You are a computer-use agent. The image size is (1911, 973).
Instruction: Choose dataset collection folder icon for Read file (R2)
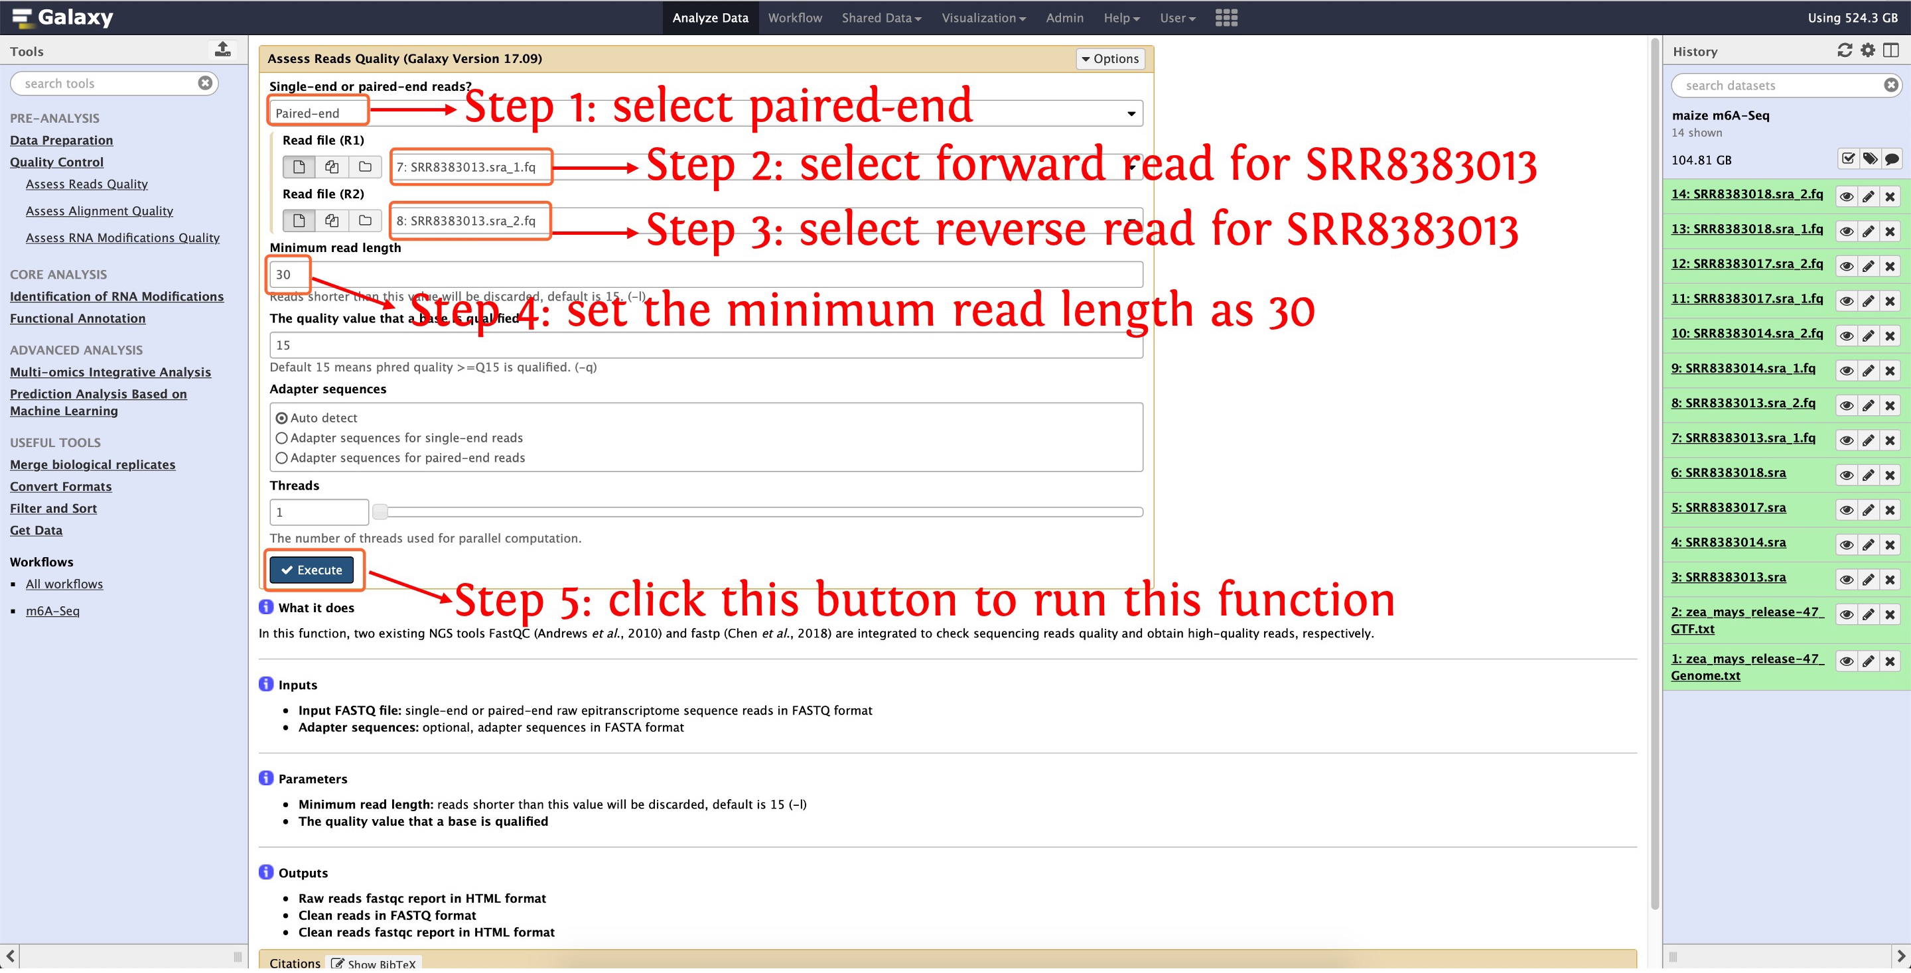[x=365, y=221]
